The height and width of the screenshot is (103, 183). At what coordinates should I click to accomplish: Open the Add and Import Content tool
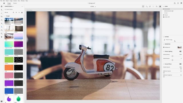pyautogui.click(x=1, y=6)
